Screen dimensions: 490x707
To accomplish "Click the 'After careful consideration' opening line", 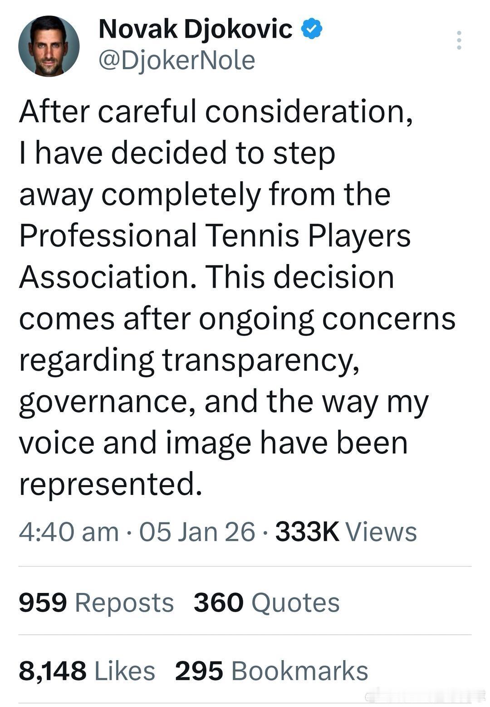I will [x=216, y=111].
